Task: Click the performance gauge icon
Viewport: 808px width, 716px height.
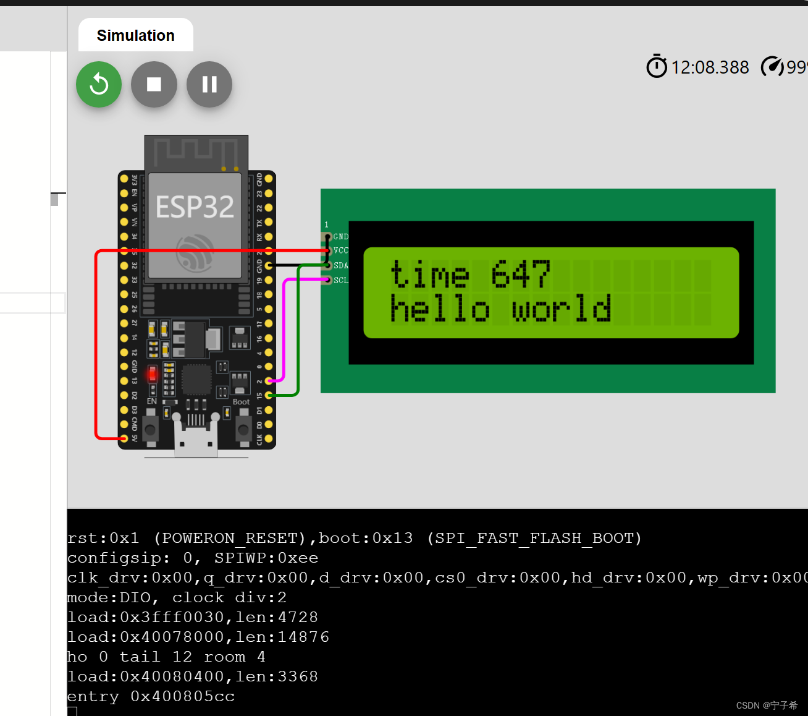Action: pyautogui.click(x=773, y=66)
